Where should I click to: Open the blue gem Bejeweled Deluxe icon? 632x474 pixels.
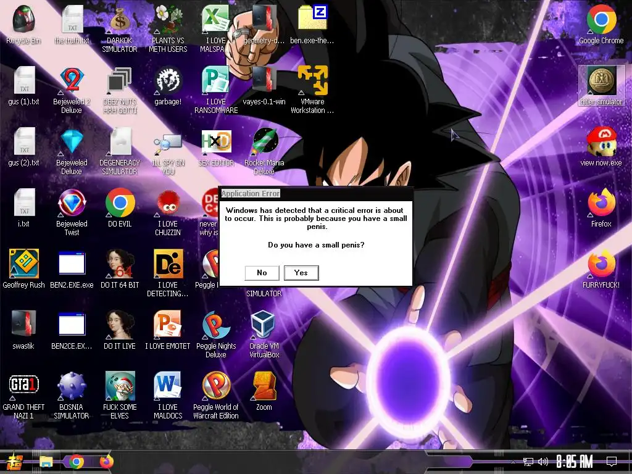[72, 151]
